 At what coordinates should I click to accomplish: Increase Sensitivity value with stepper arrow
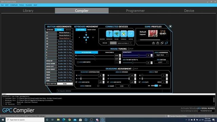(x=152, y=55)
